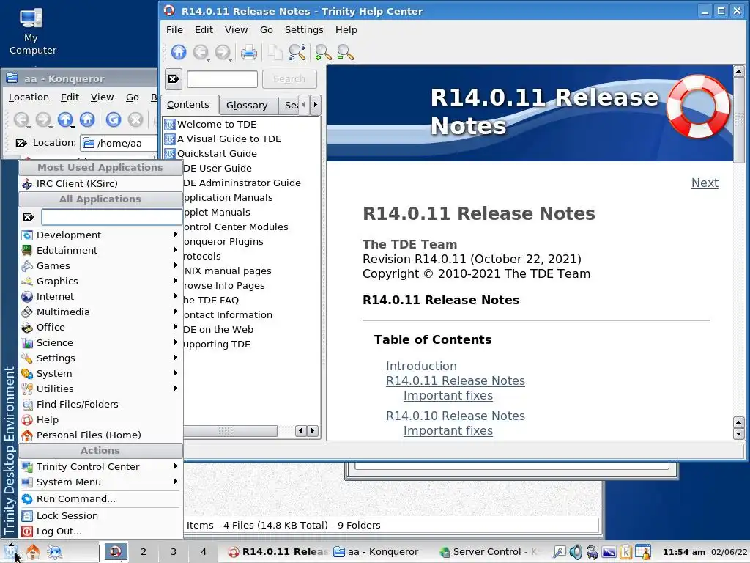Go to Help Center home page icon
The height and width of the screenshot is (563, 750).
click(179, 52)
